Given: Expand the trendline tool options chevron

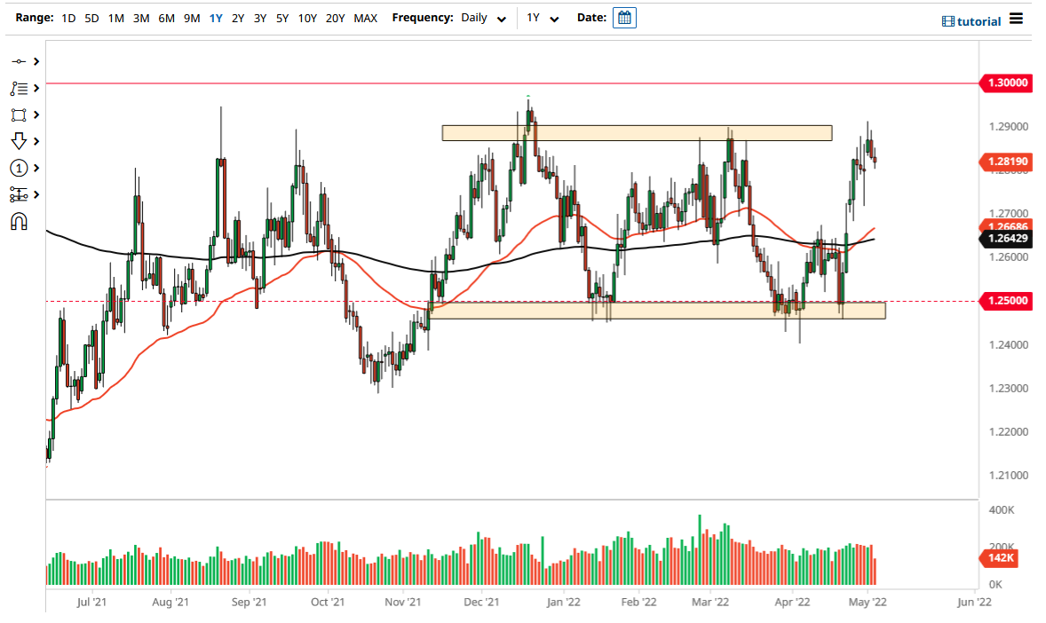Looking at the screenshot, I should pyautogui.click(x=36, y=61).
